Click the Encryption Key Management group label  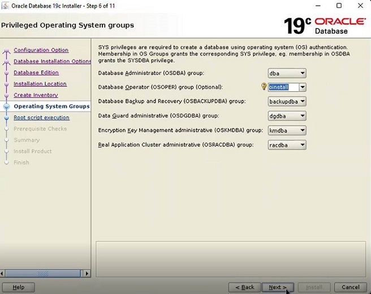point(180,130)
